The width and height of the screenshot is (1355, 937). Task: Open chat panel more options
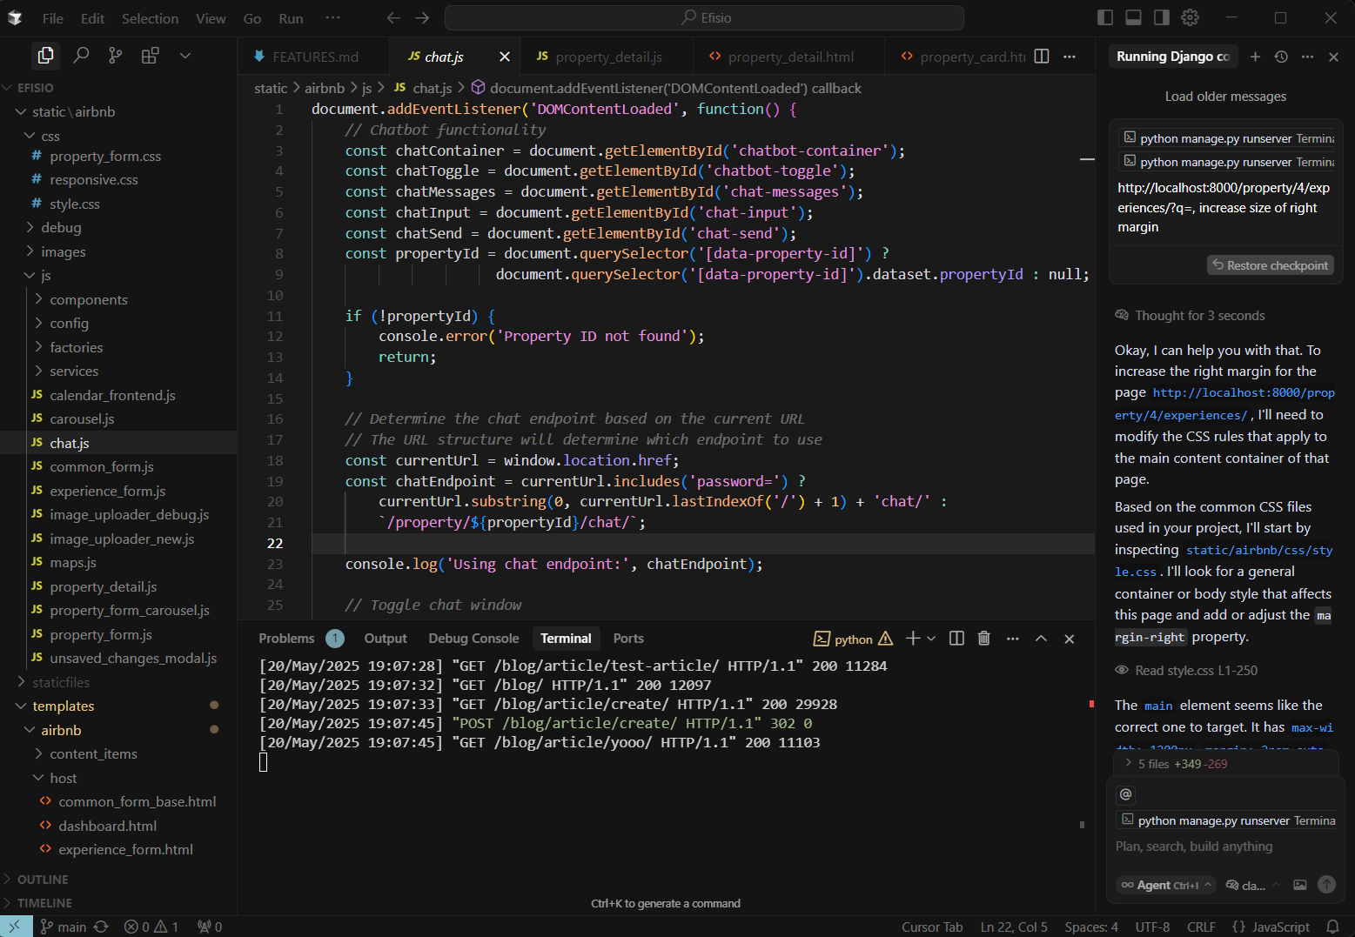coord(1307,57)
